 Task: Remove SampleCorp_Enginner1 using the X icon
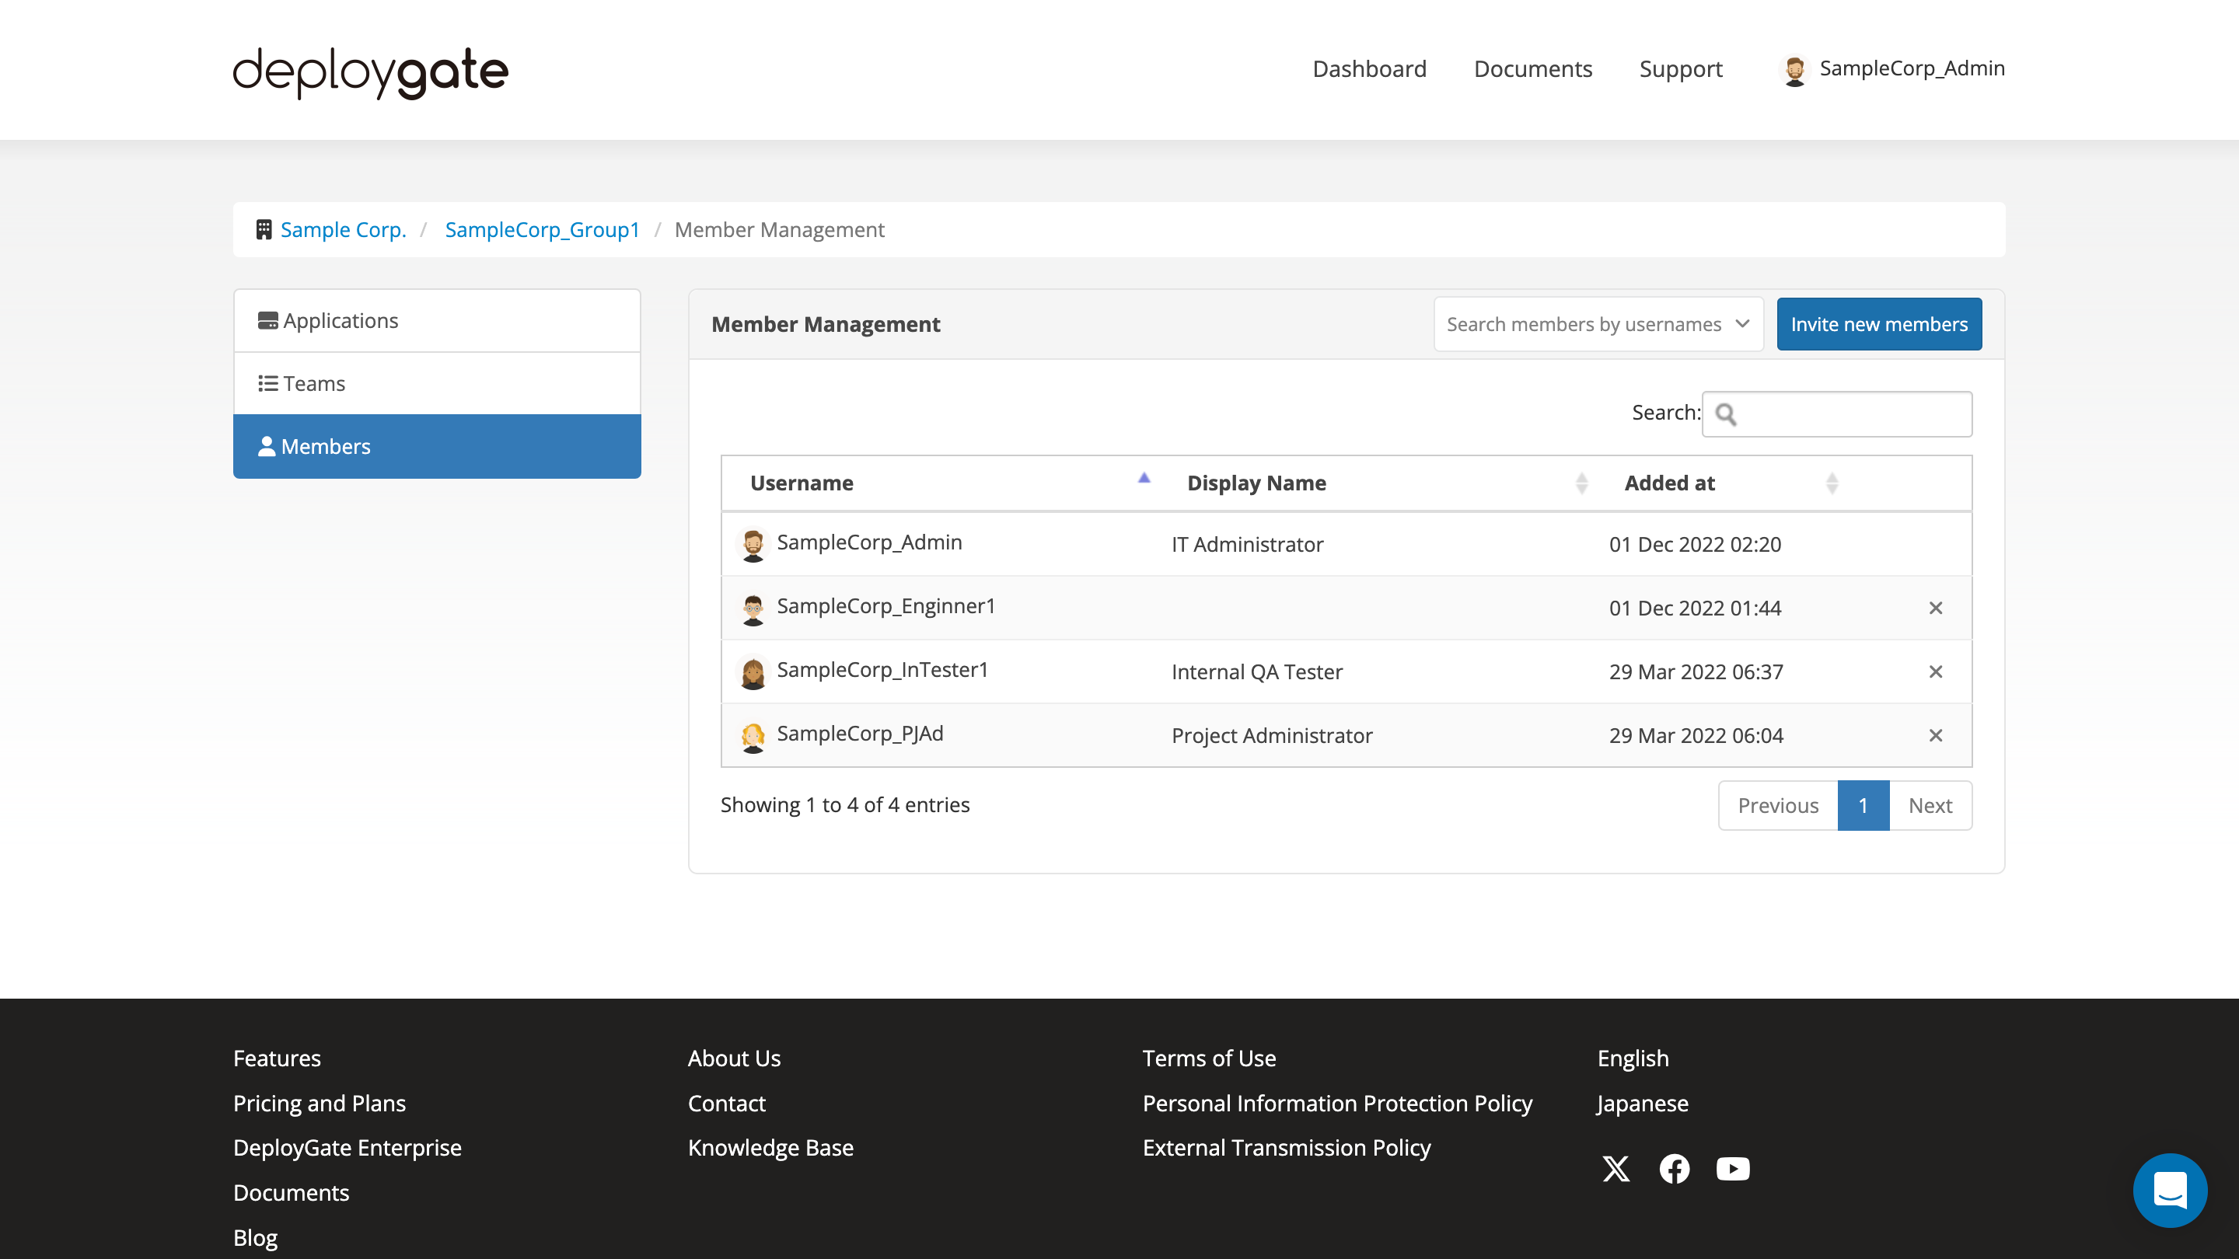pyautogui.click(x=1935, y=609)
